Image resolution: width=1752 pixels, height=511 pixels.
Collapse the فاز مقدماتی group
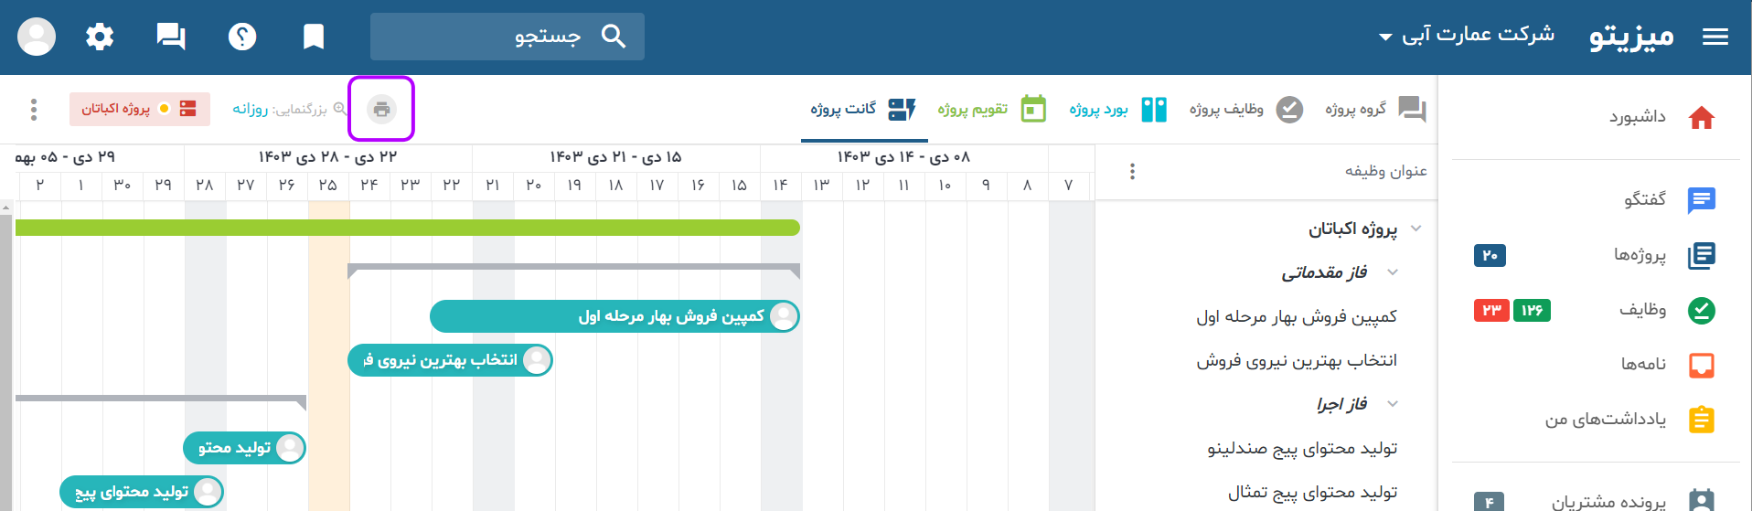pos(1393,272)
